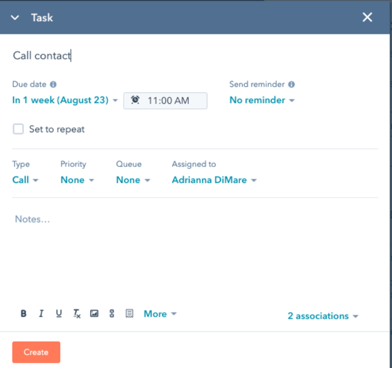Viewport: 392px width, 368px height.
Task: Open the Due date info tooltip icon
Action: (53, 84)
